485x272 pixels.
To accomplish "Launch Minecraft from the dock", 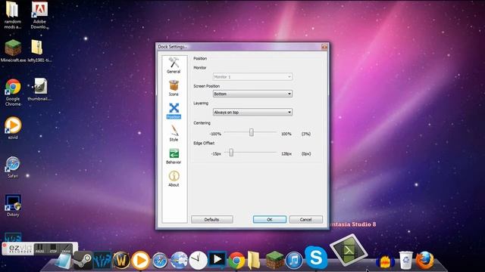I will pos(274,260).
